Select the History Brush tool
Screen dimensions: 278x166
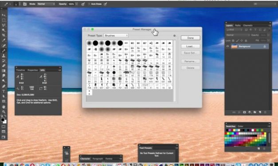pos(4,61)
